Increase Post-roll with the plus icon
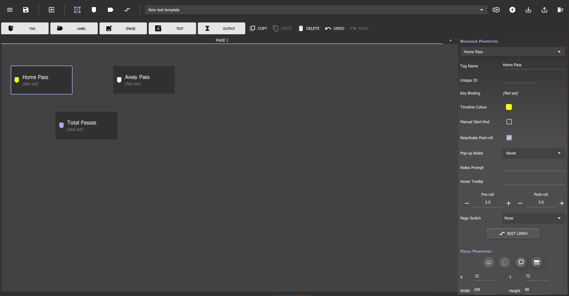569x296 pixels. (x=562, y=203)
